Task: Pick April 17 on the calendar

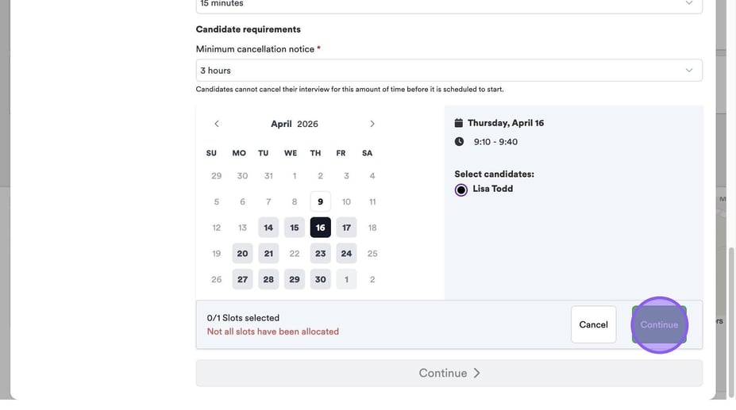Action: point(346,228)
